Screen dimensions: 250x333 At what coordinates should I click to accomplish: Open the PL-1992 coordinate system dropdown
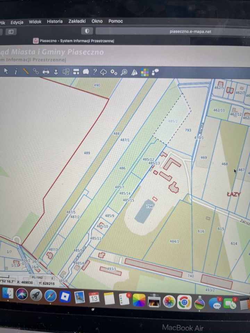click(x=42, y=278)
